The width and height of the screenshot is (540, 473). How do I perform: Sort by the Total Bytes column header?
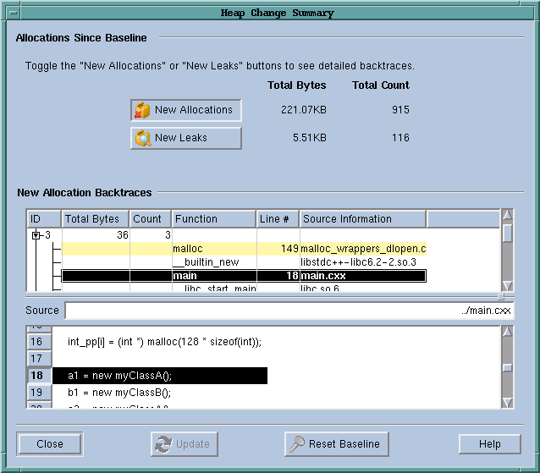point(95,219)
